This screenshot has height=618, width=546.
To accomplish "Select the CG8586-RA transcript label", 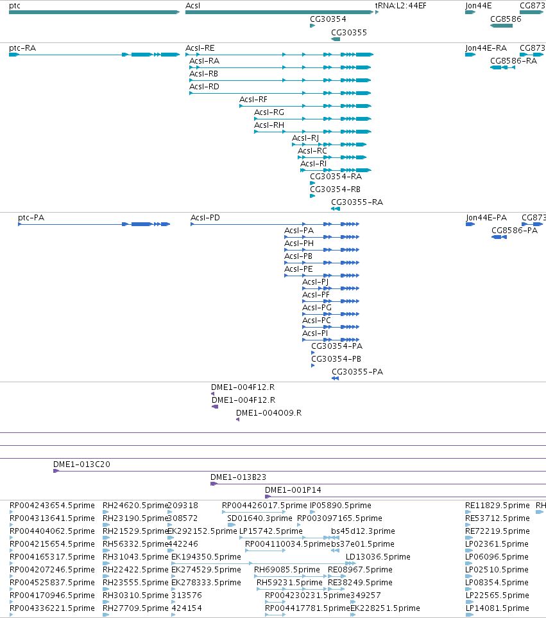I will [x=514, y=61].
